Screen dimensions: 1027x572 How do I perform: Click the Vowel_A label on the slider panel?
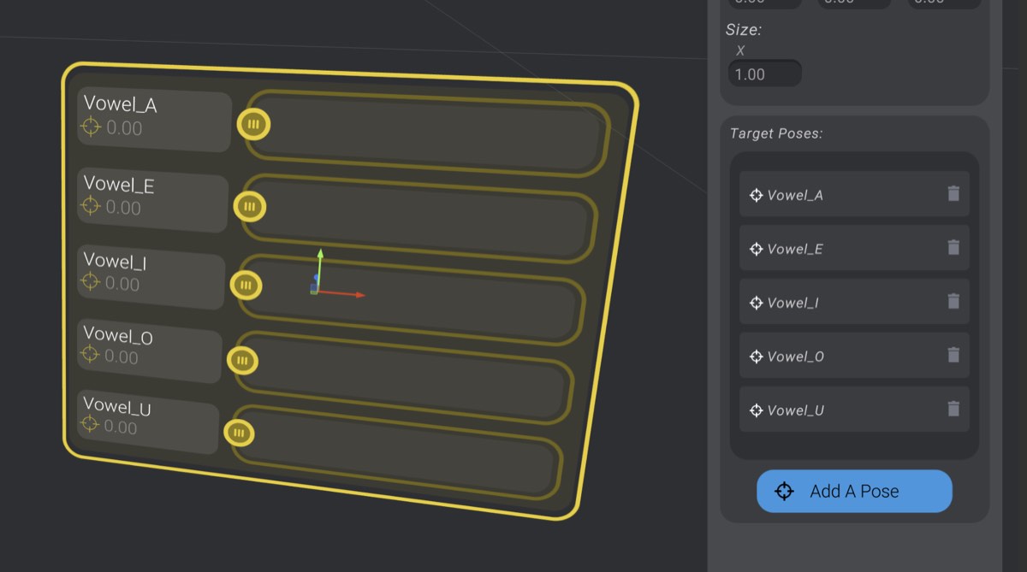coord(121,105)
